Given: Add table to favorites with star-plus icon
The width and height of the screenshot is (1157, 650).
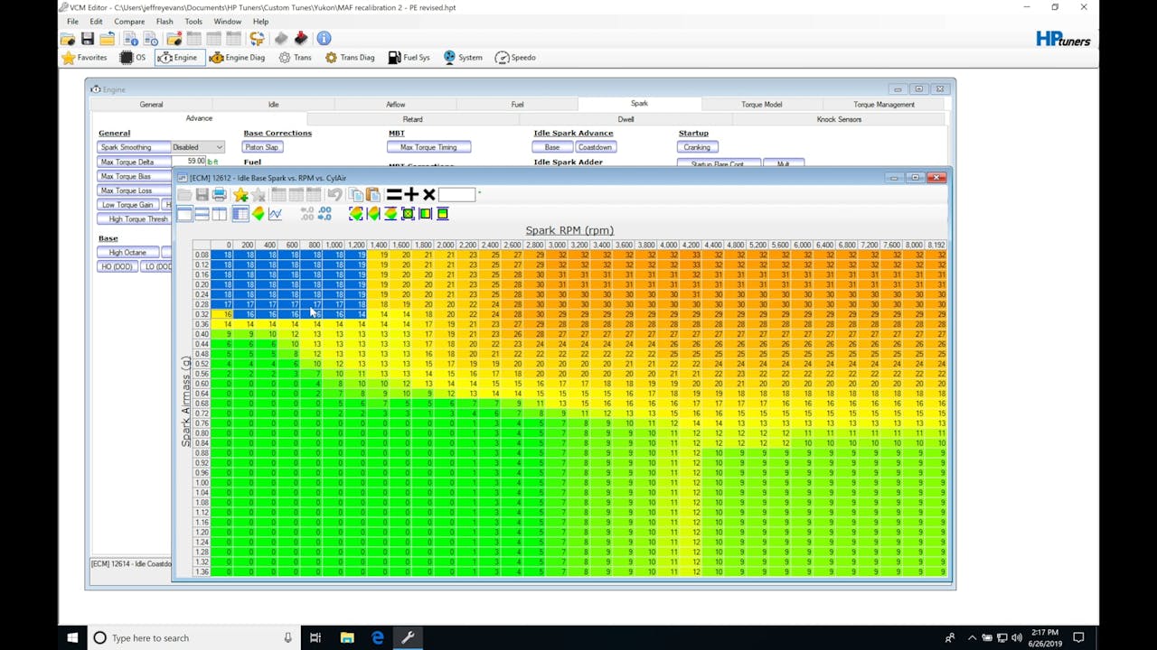Looking at the screenshot, I should [240, 195].
